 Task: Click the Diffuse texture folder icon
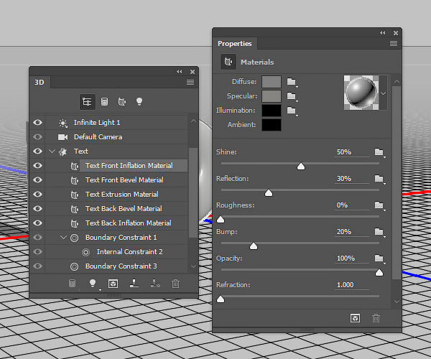click(292, 82)
